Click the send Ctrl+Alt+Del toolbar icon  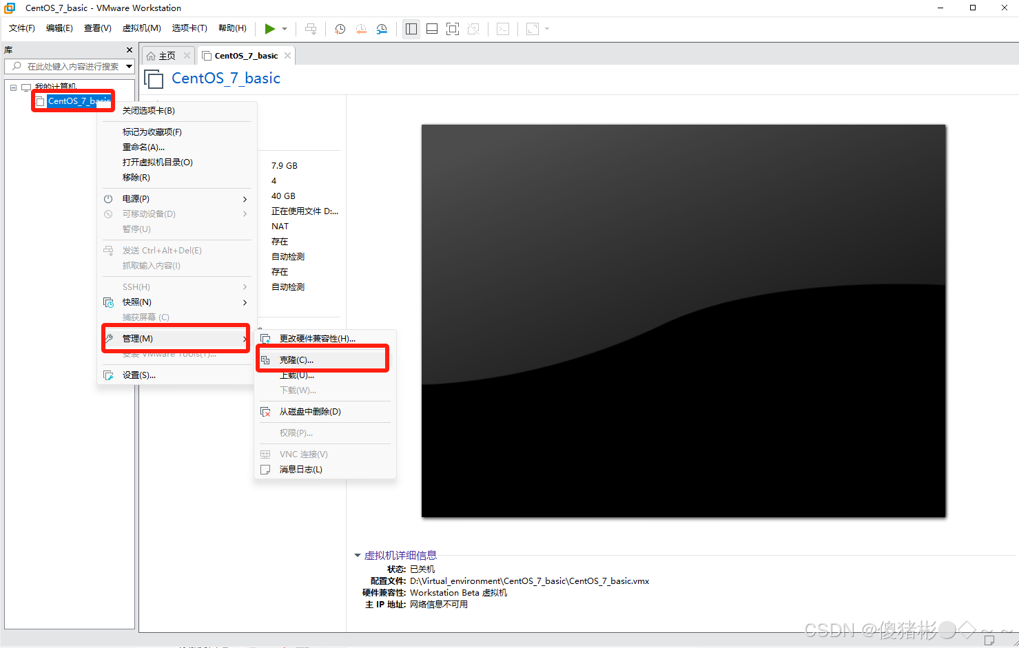(311, 29)
